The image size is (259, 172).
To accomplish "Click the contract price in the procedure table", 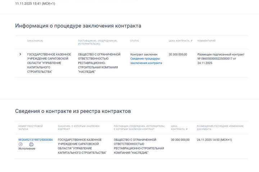I will click(178, 54).
